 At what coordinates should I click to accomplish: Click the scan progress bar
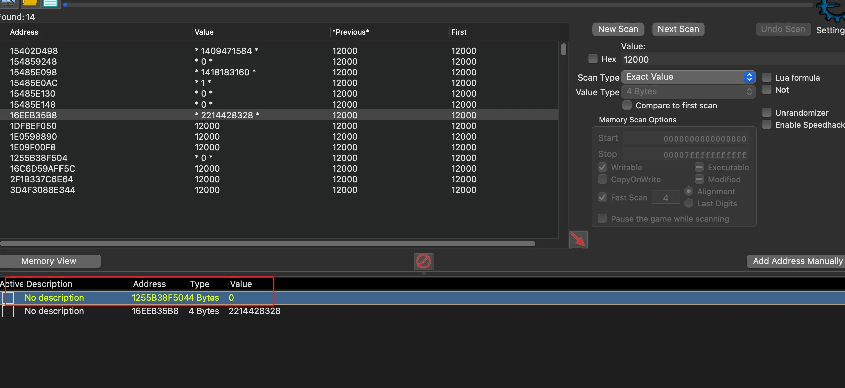[x=438, y=5]
